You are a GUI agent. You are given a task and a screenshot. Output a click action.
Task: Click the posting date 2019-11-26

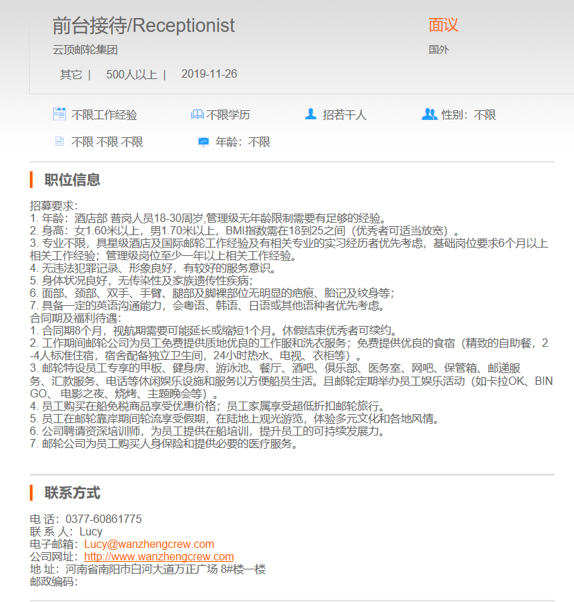tap(209, 74)
